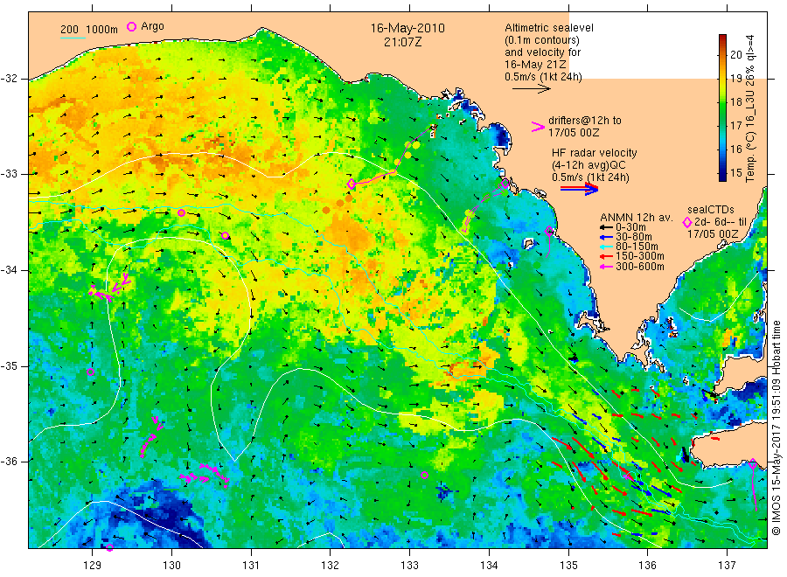
Task: Click the red 150-300m ANMN arrow symbol
Action: pyautogui.click(x=607, y=256)
